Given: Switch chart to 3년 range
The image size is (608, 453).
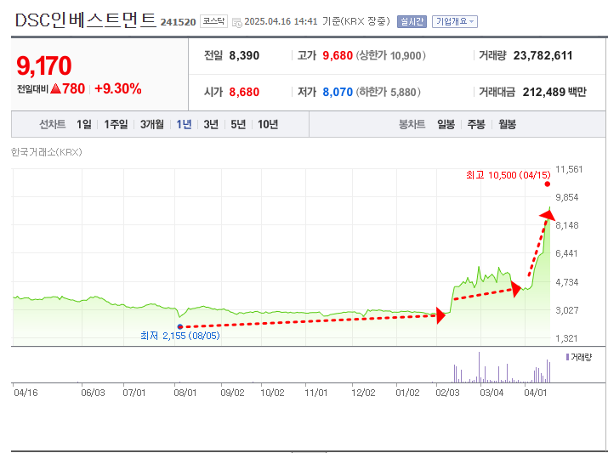Looking at the screenshot, I should (211, 124).
